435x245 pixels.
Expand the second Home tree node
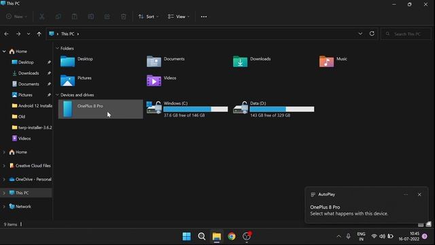[x=4, y=152]
